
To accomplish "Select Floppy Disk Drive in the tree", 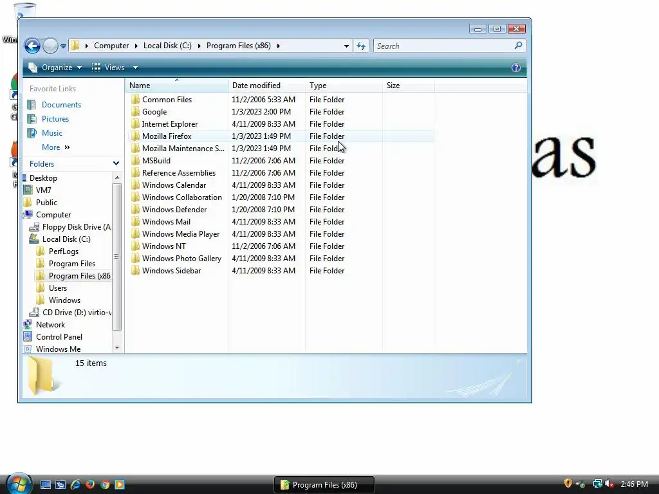I will click(x=77, y=227).
